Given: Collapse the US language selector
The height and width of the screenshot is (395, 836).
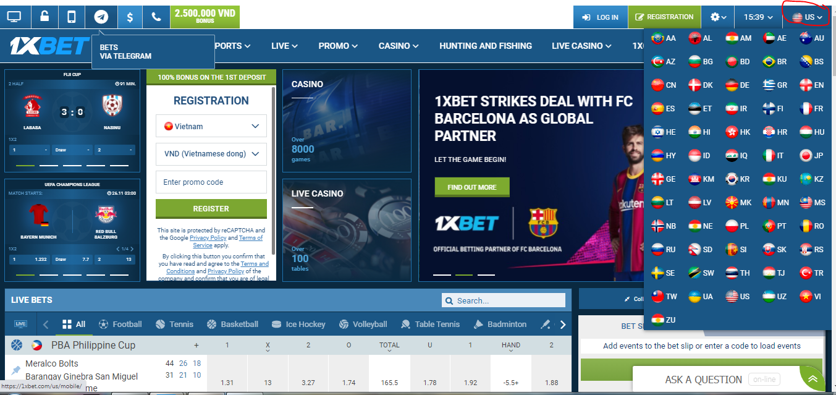Looking at the screenshot, I should pyautogui.click(x=807, y=17).
